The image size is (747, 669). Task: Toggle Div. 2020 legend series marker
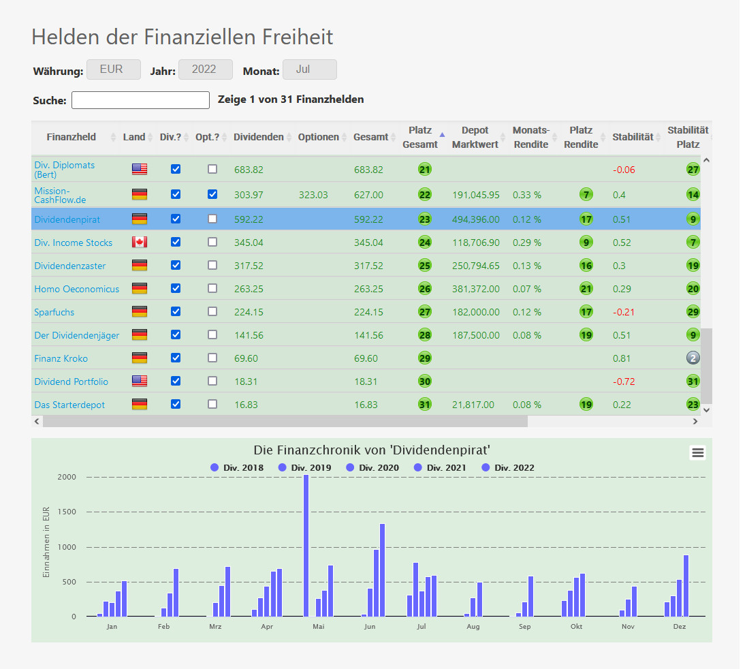click(351, 468)
